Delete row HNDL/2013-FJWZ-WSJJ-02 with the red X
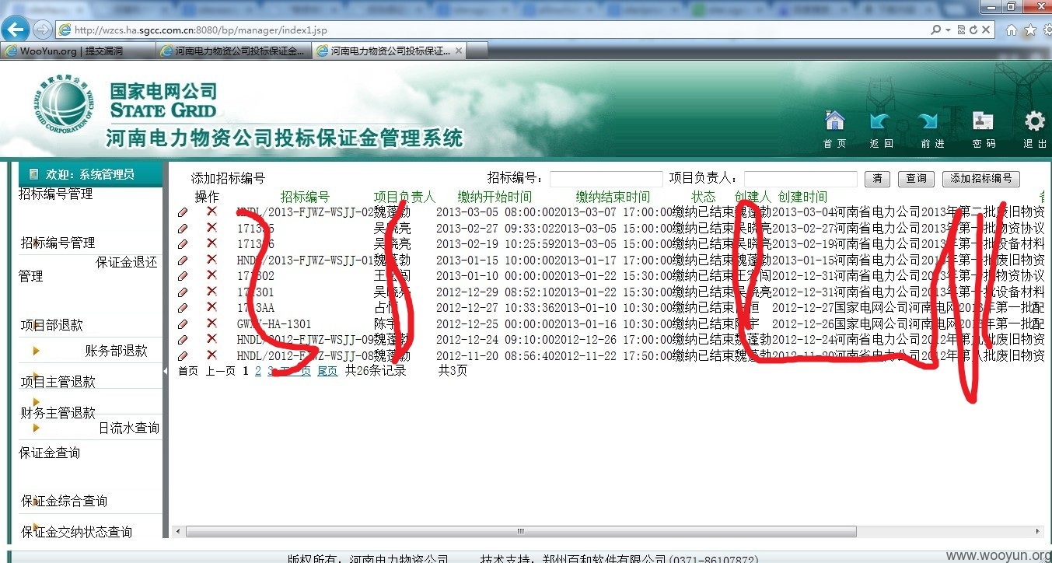The height and width of the screenshot is (563, 1052). [x=211, y=211]
